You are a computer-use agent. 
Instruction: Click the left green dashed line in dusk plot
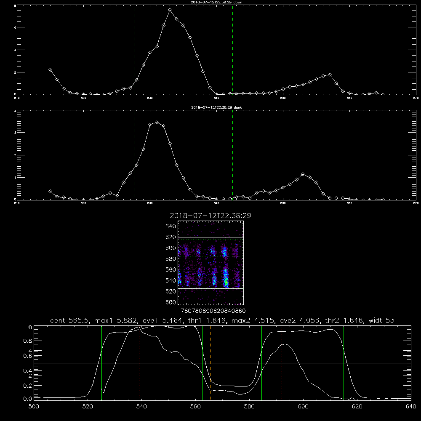coord(134,155)
